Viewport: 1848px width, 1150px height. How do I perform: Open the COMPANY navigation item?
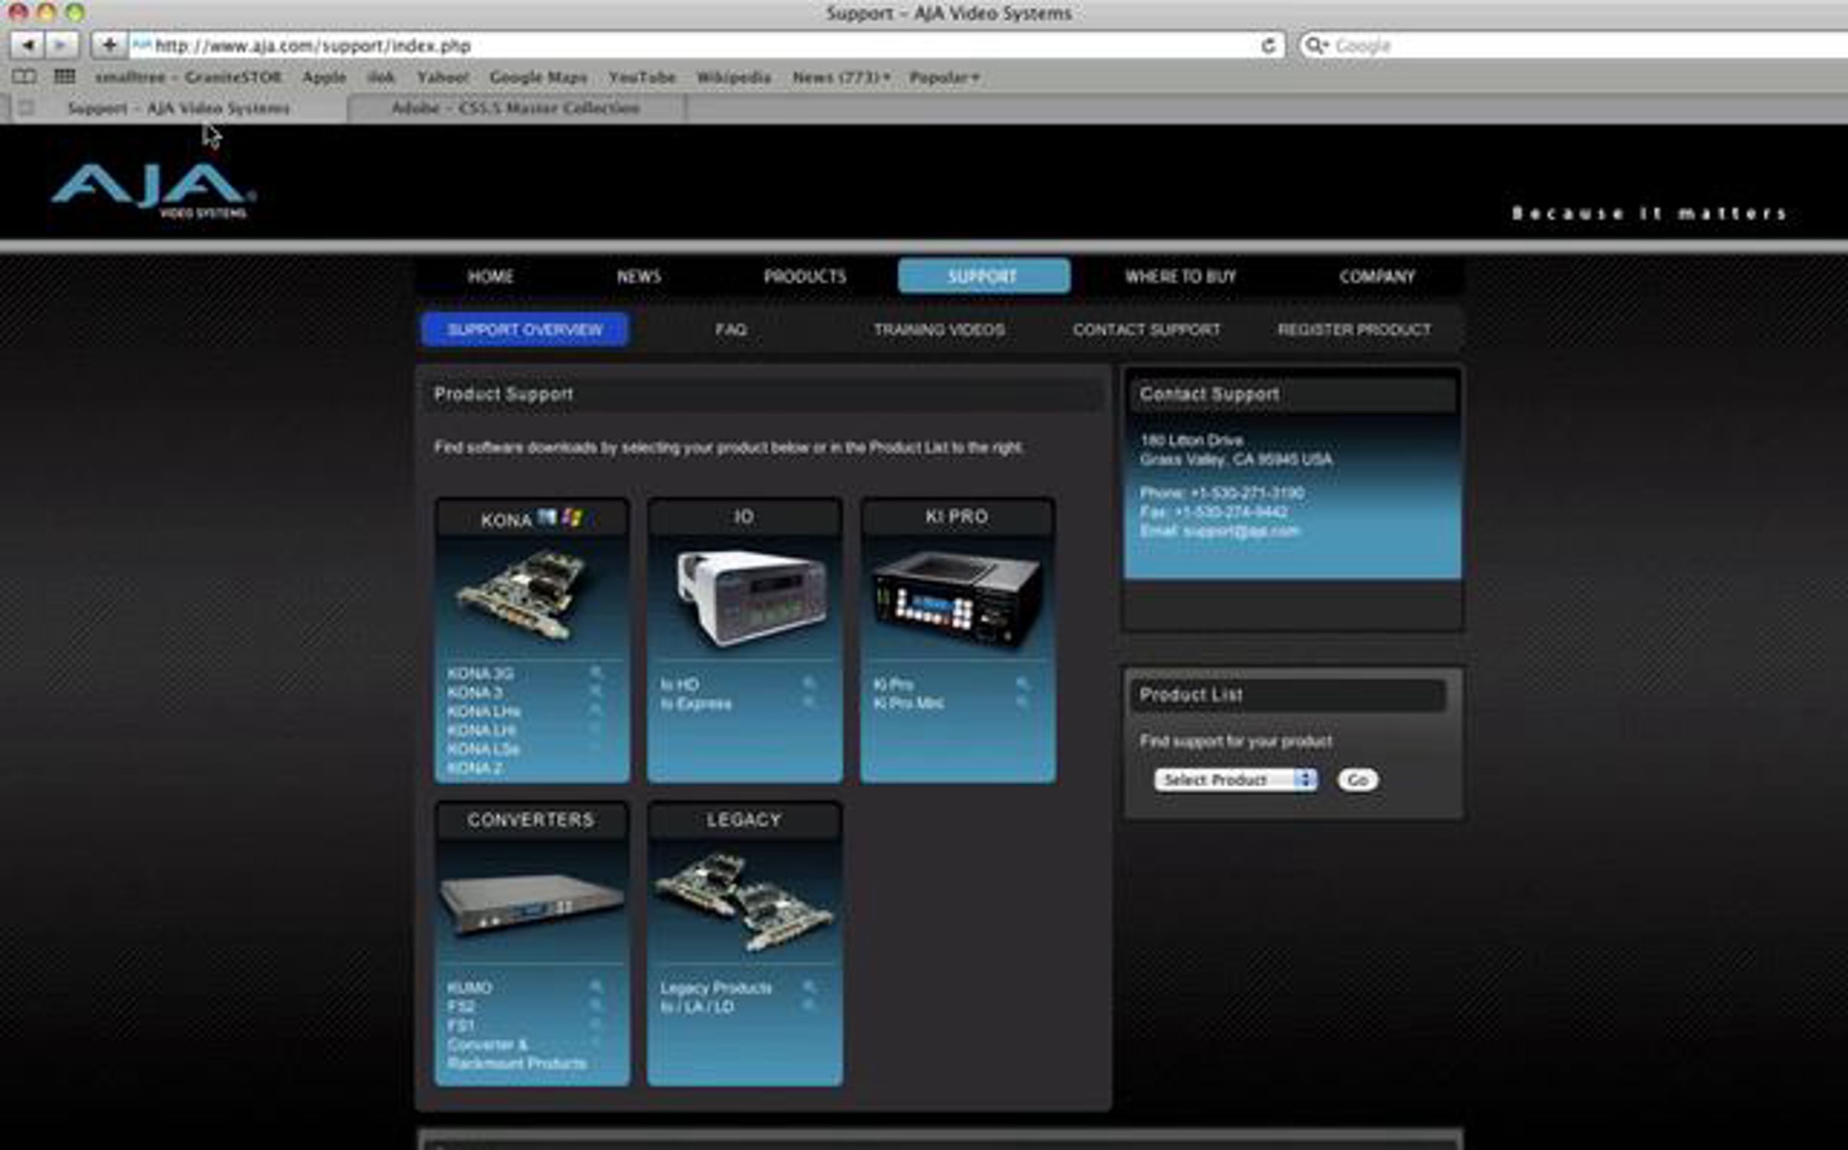1377,277
